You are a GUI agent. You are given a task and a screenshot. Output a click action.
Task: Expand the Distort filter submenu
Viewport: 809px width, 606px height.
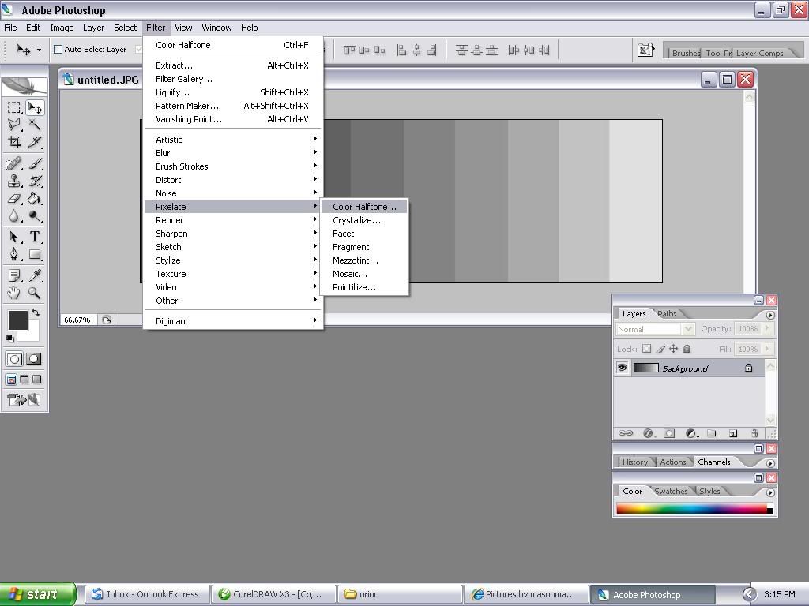tap(233, 179)
